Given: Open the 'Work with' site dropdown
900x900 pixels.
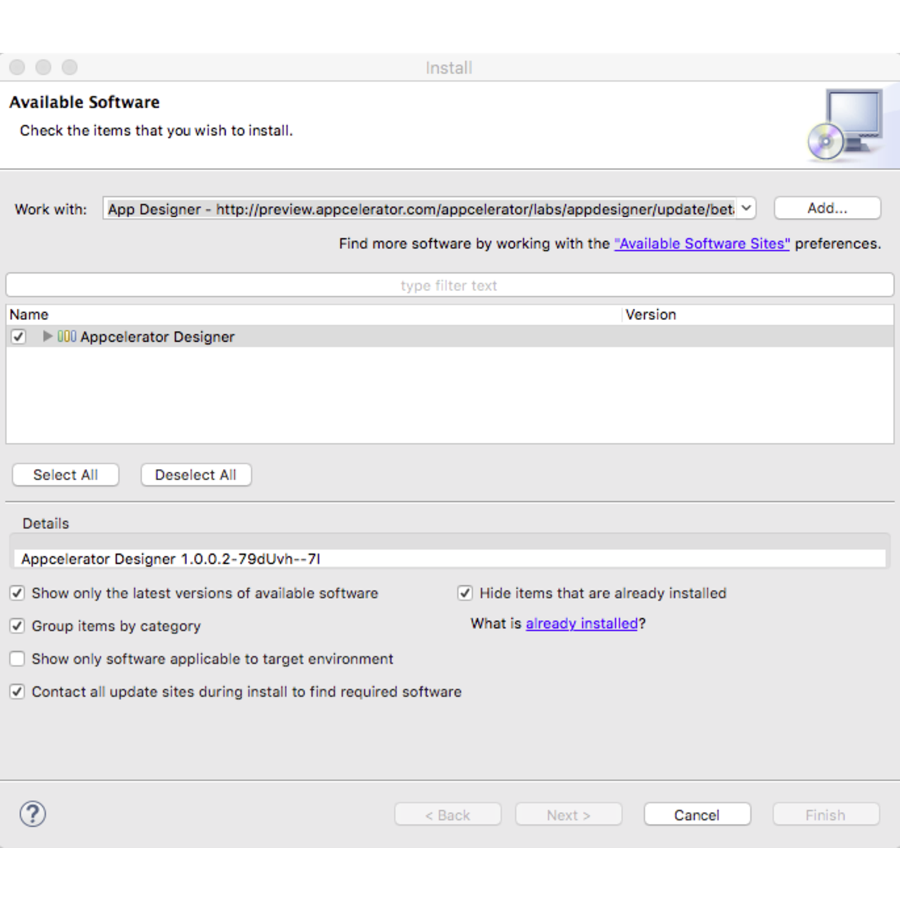Looking at the screenshot, I should pos(745,208).
